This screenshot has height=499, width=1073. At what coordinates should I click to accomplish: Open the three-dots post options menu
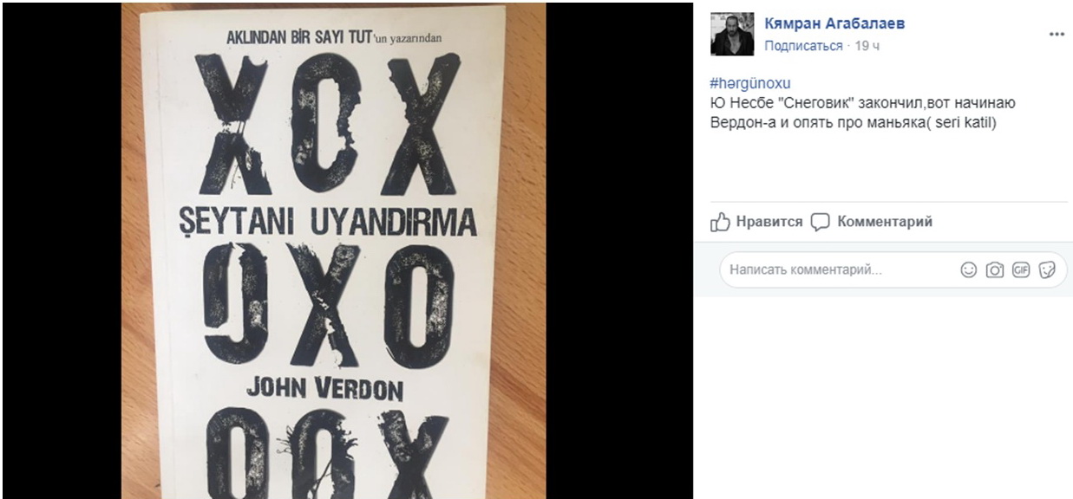click(1056, 34)
